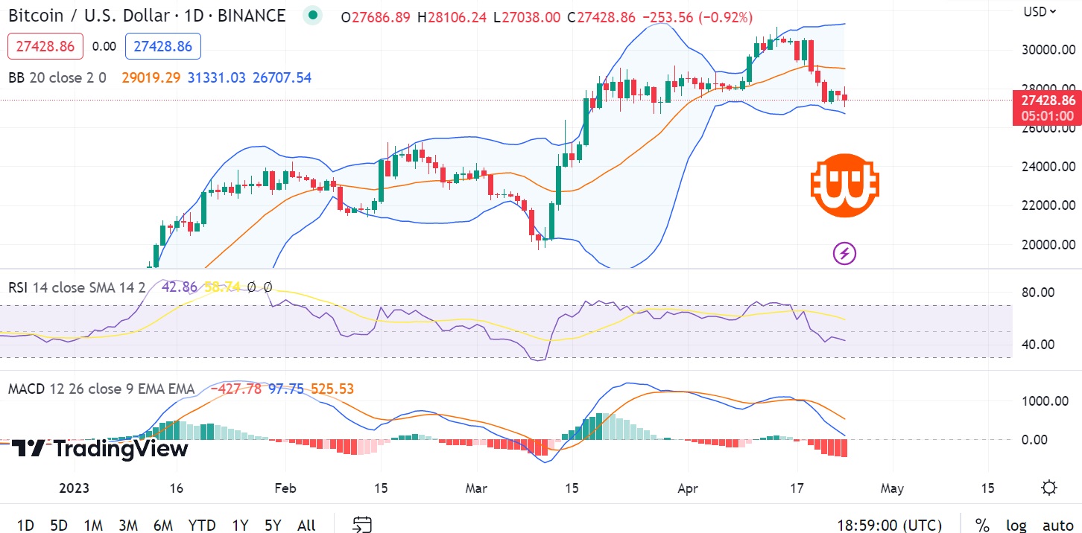The width and height of the screenshot is (1082, 533).
Task: Select the All time range
Action: click(306, 525)
